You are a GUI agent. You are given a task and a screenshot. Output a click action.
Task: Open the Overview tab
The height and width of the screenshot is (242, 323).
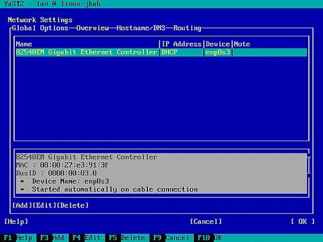click(x=92, y=28)
